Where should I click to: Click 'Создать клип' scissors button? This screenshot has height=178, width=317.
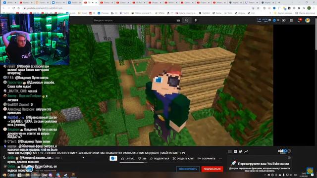(183, 159)
